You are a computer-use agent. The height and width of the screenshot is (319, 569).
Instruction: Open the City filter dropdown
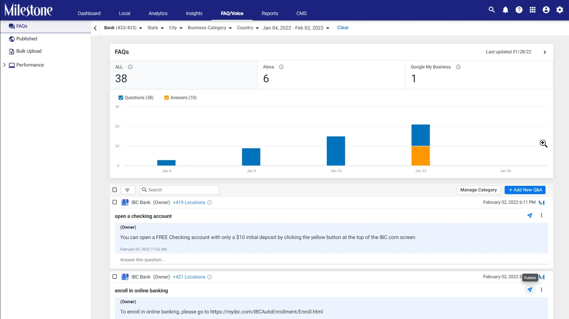(x=176, y=28)
